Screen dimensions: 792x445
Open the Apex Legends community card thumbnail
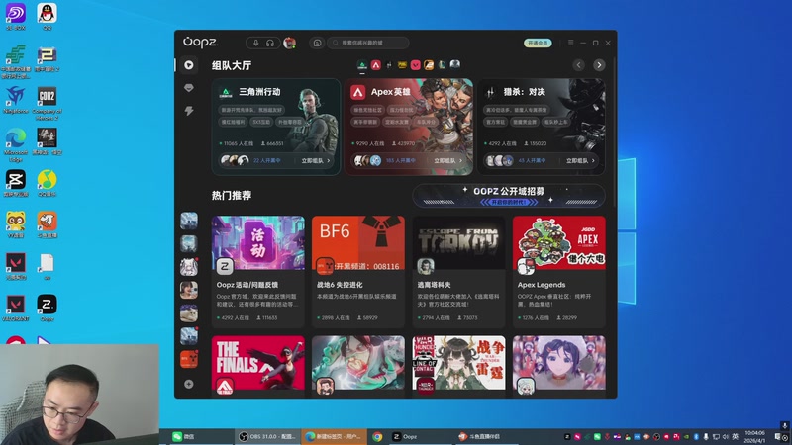pos(559,242)
